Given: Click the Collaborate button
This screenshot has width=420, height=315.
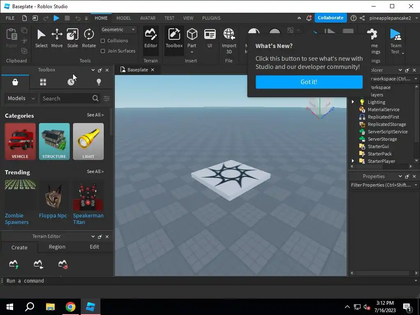Looking at the screenshot, I should (331, 18).
